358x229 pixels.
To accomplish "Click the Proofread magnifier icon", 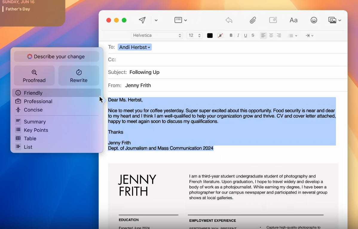I will tap(34, 72).
